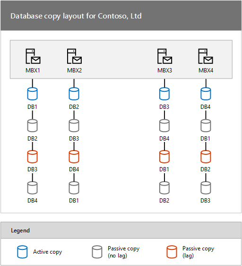242x266 pixels.
Task: Pick the orange lagged DB4 cylinder under MBX2
Action: [74, 157]
